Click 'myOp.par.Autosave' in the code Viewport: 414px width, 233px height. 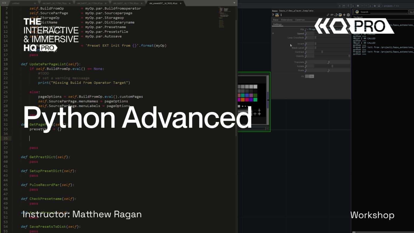[103, 36]
